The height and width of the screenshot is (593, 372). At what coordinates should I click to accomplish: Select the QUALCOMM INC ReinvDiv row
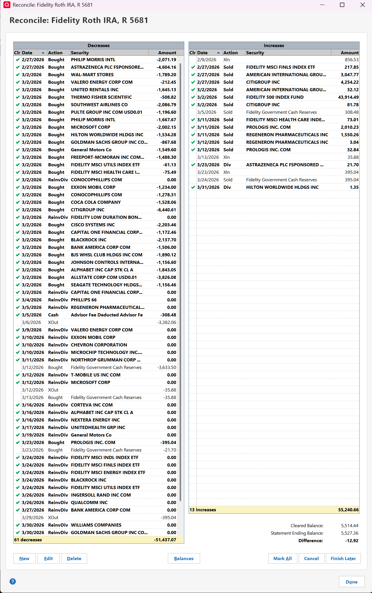coord(95,502)
